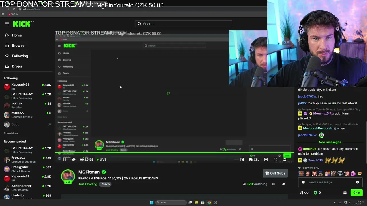
Task: Open FATTYPILLOW channel in Following list
Action: pyautogui.click(x=27, y=96)
